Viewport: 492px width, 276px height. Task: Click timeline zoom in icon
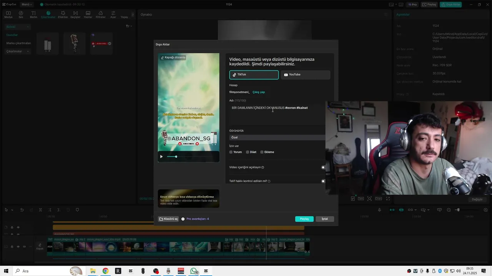point(485,210)
